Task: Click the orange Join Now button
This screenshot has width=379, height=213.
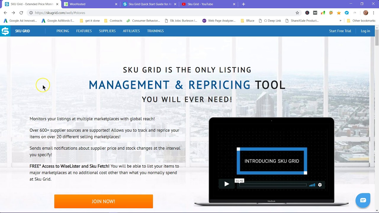Action: [x=104, y=201]
